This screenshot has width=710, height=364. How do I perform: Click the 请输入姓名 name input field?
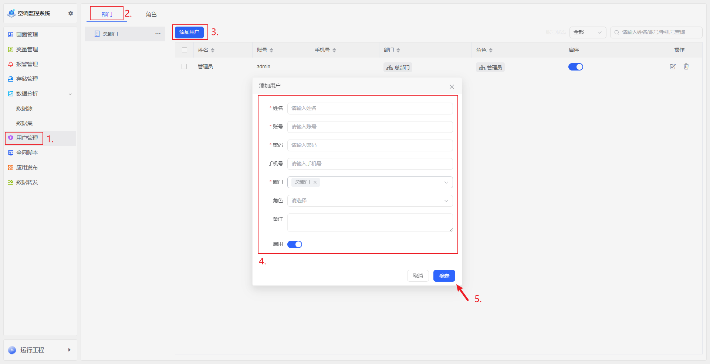(370, 108)
